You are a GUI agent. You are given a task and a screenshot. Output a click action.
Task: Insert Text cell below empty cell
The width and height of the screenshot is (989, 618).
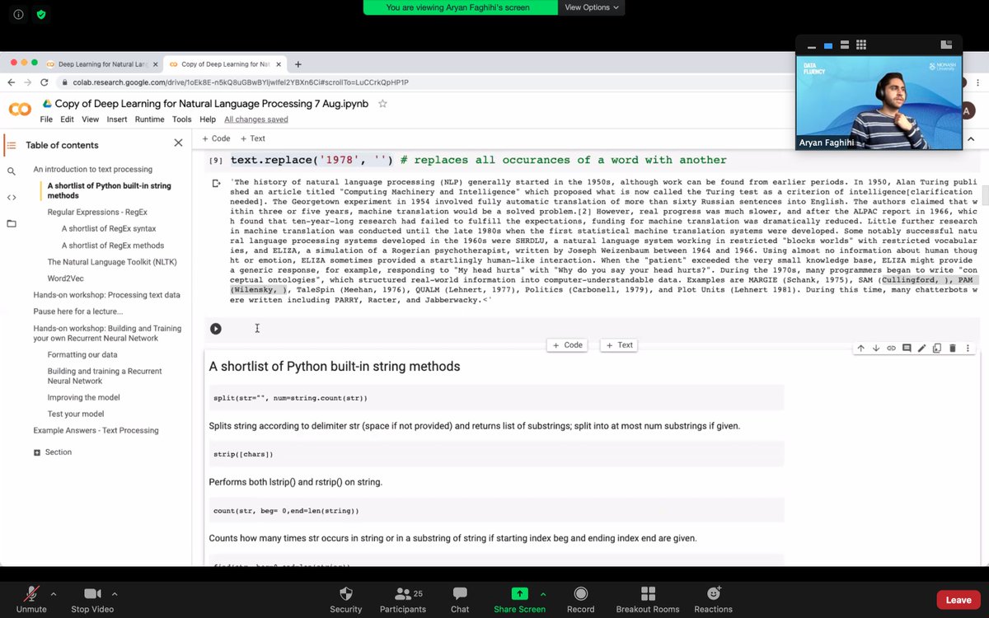(x=620, y=345)
